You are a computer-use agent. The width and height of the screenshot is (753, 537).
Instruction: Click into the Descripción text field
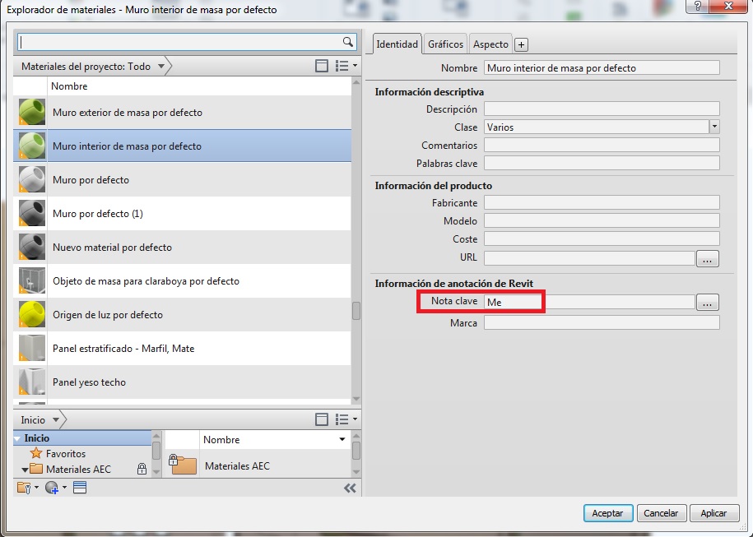pyautogui.click(x=601, y=109)
